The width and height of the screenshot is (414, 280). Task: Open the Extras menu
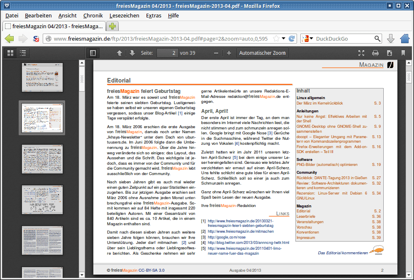point(153,16)
